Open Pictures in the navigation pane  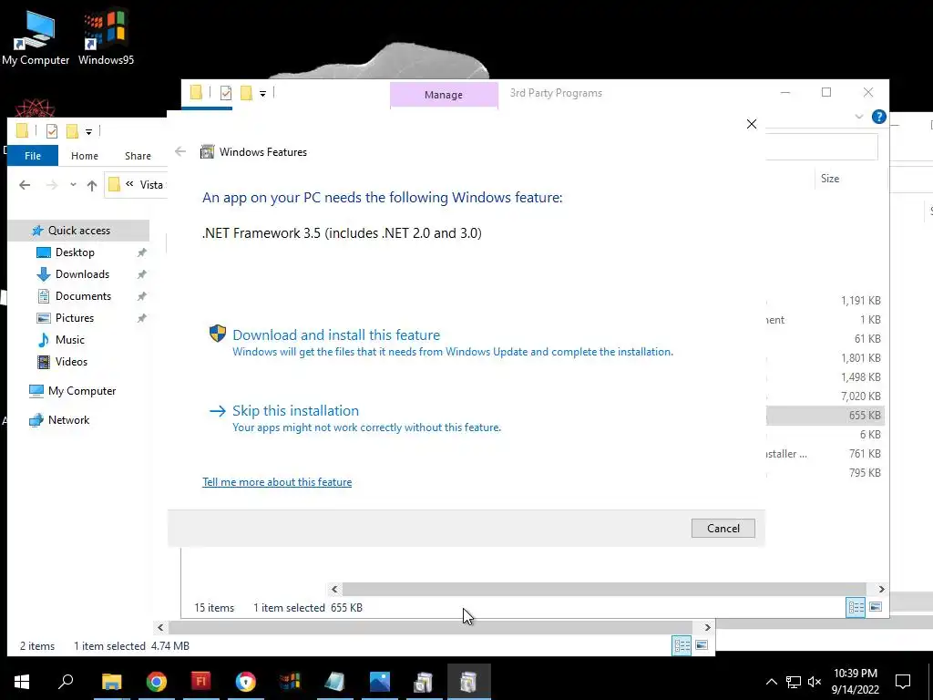point(75,318)
